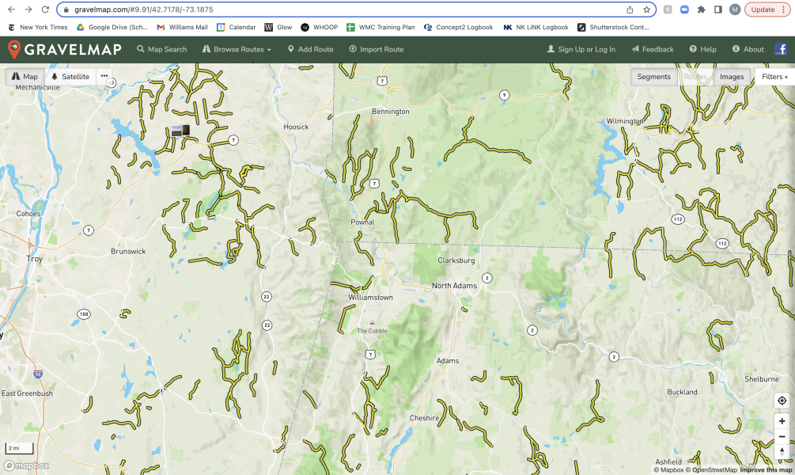Select Help in the navigation bar

coord(702,48)
